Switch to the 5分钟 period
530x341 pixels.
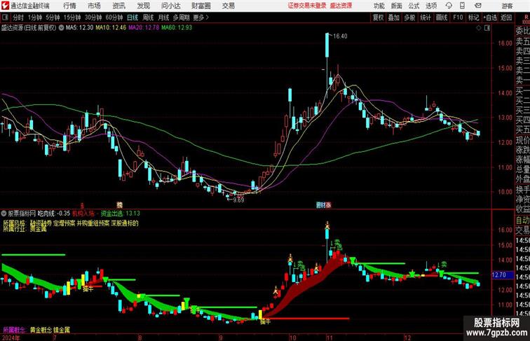[53, 18]
